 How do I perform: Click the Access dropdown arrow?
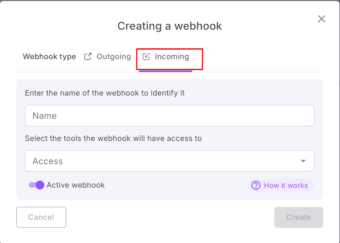coord(303,161)
